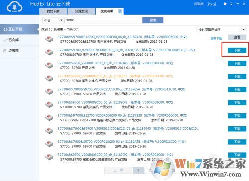
Task: Click the search field containing S9700
Action: tap(103, 20)
